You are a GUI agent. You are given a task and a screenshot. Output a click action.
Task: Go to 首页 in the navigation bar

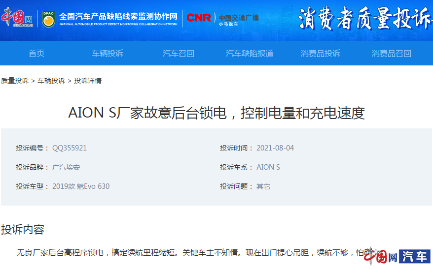click(x=36, y=53)
